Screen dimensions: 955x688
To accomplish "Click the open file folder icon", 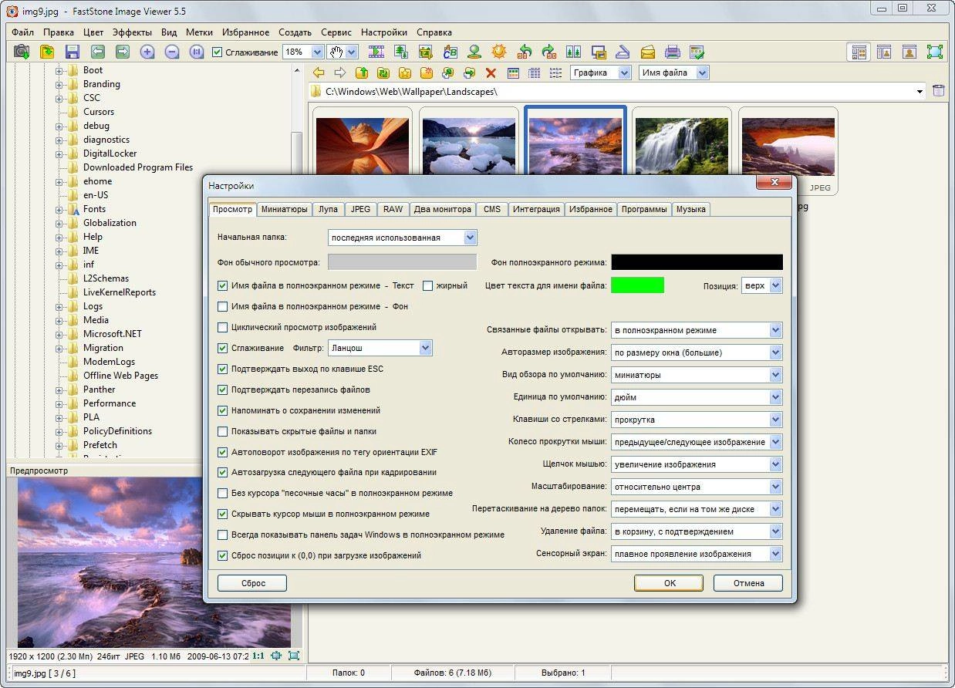I will pos(47,52).
